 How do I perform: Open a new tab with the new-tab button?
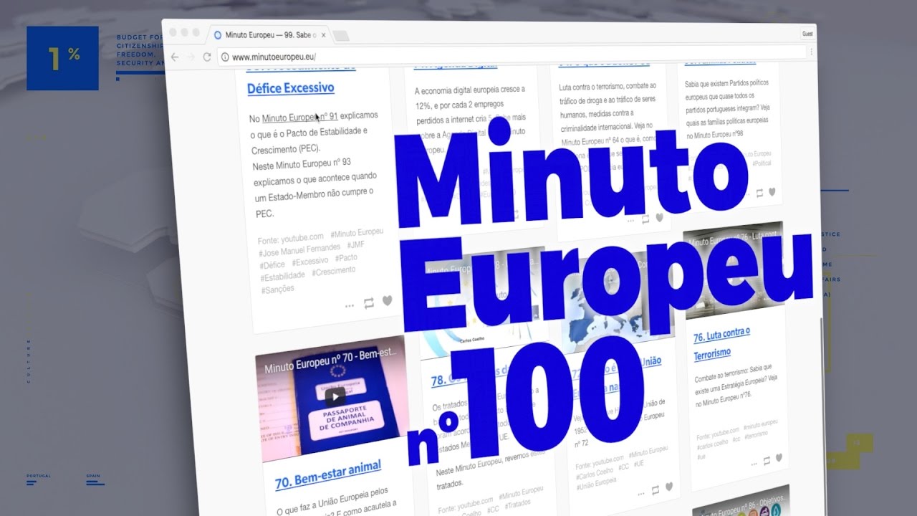(340, 35)
